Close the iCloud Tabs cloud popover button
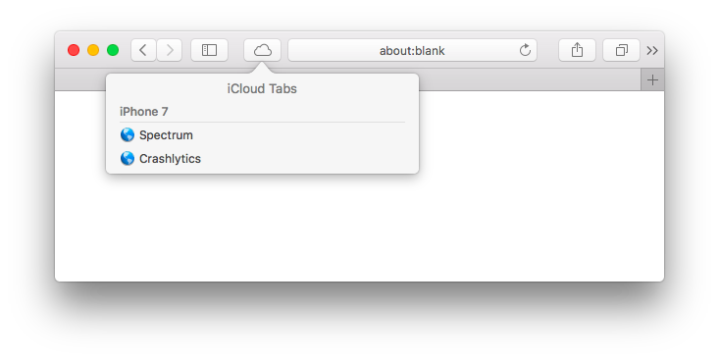This screenshot has height=360, width=719. coord(262,50)
